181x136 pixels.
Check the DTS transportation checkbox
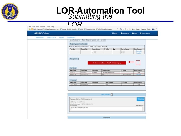(x=94, y=46)
